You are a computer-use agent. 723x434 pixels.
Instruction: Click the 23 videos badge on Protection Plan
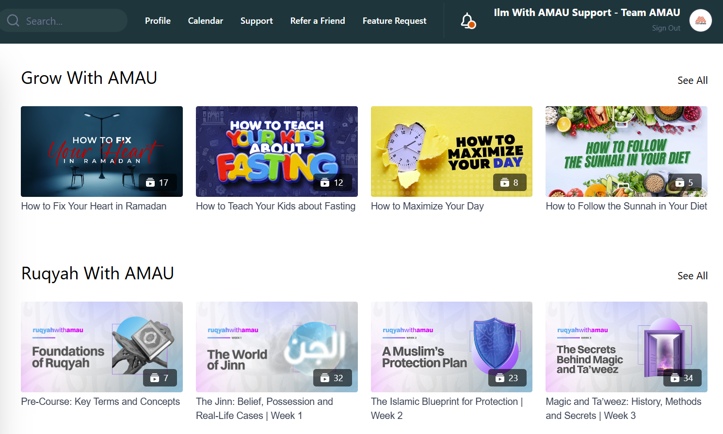click(x=507, y=378)
